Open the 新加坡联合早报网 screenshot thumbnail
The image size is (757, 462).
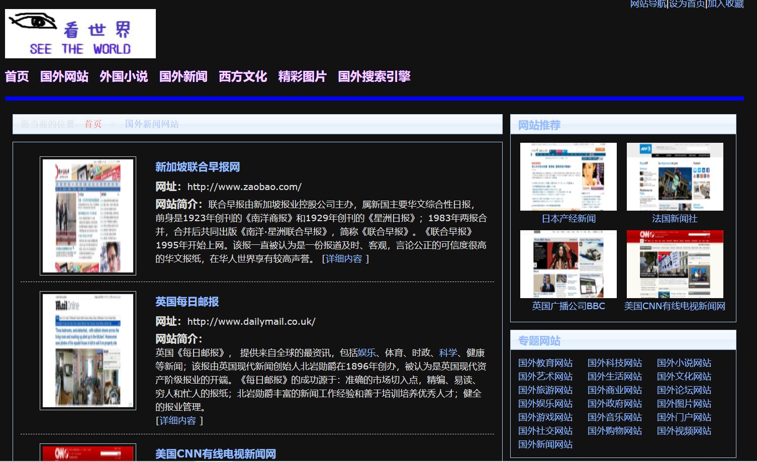[88, 216]
